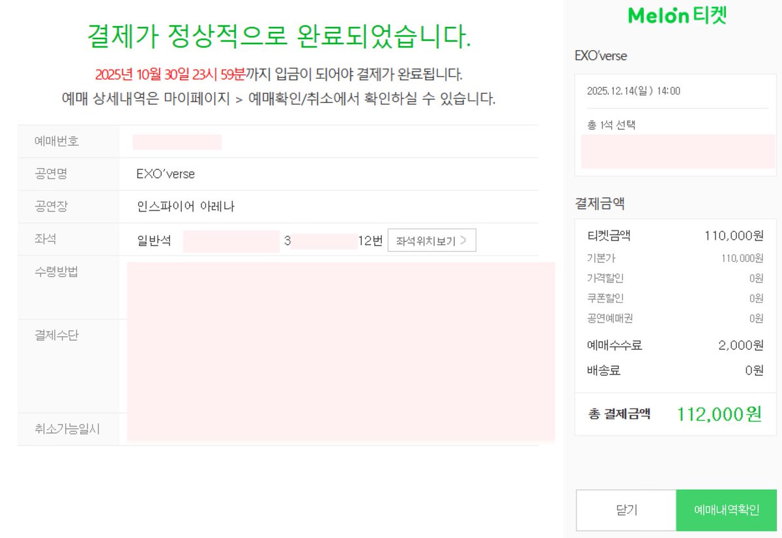Click the 쿠폰할인 label
Viewport: 782px width, 538px height.
tap(605, 298)
